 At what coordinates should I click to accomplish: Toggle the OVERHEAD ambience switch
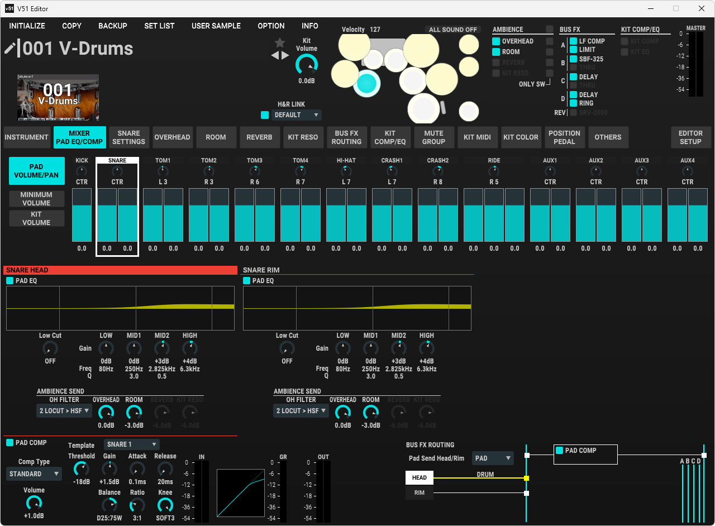pyautogui.click(x=496, y=41)
